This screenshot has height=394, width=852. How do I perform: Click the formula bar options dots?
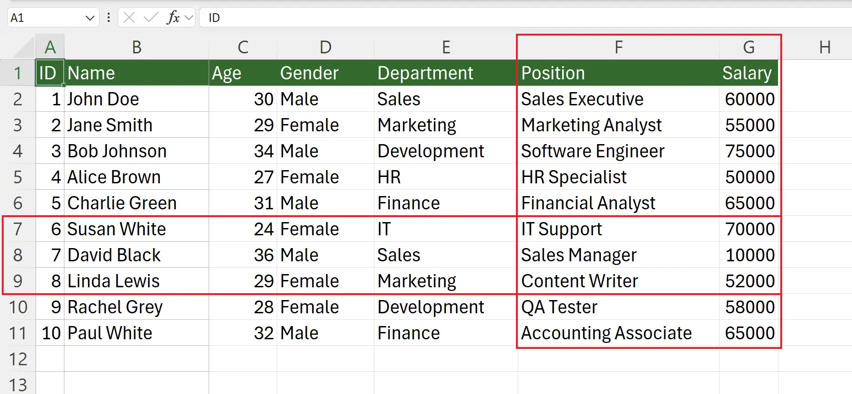click(109, 18)
